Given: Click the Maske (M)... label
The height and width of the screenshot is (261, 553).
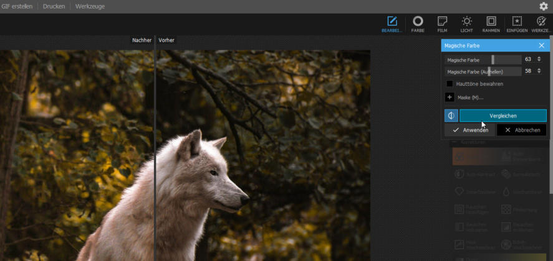Looking at the screenshot, I should [x=470, y=98].
